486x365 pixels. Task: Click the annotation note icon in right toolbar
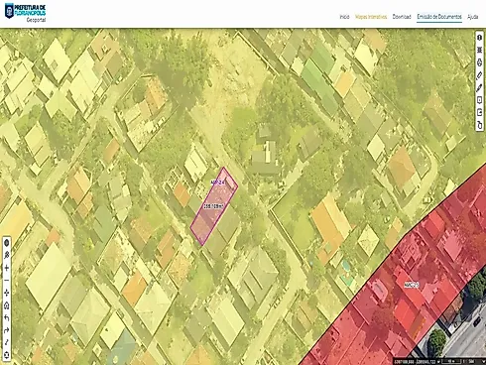tap(479, 100)
